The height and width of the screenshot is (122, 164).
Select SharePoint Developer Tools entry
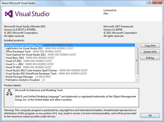pyautogui.click(x=31, y=74)
